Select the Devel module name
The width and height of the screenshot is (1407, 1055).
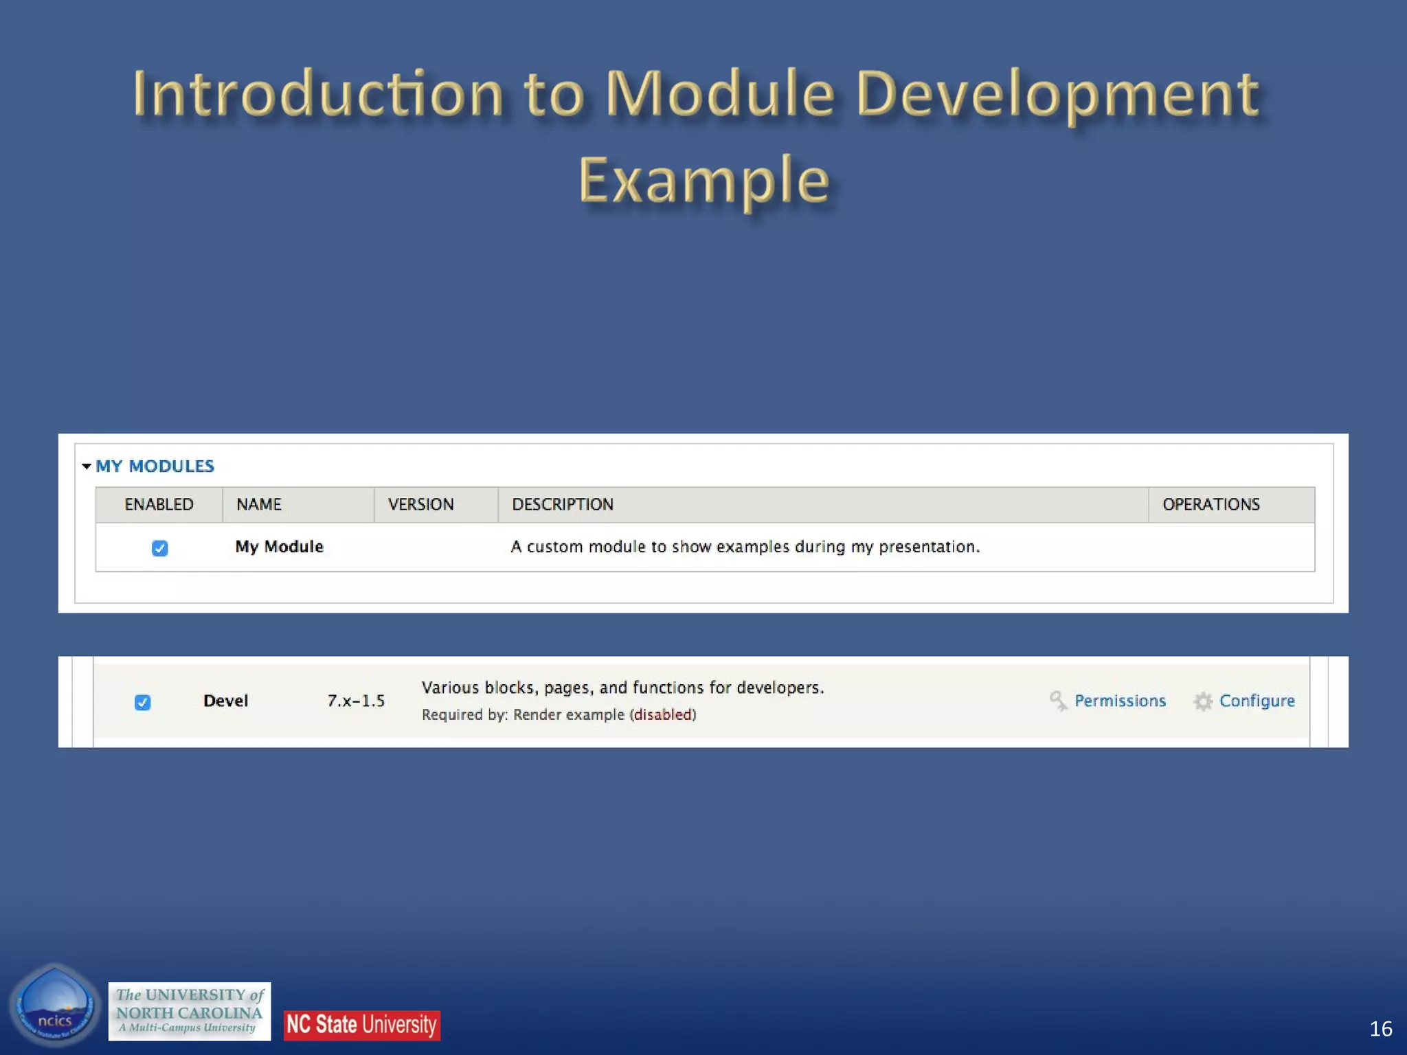225,701
